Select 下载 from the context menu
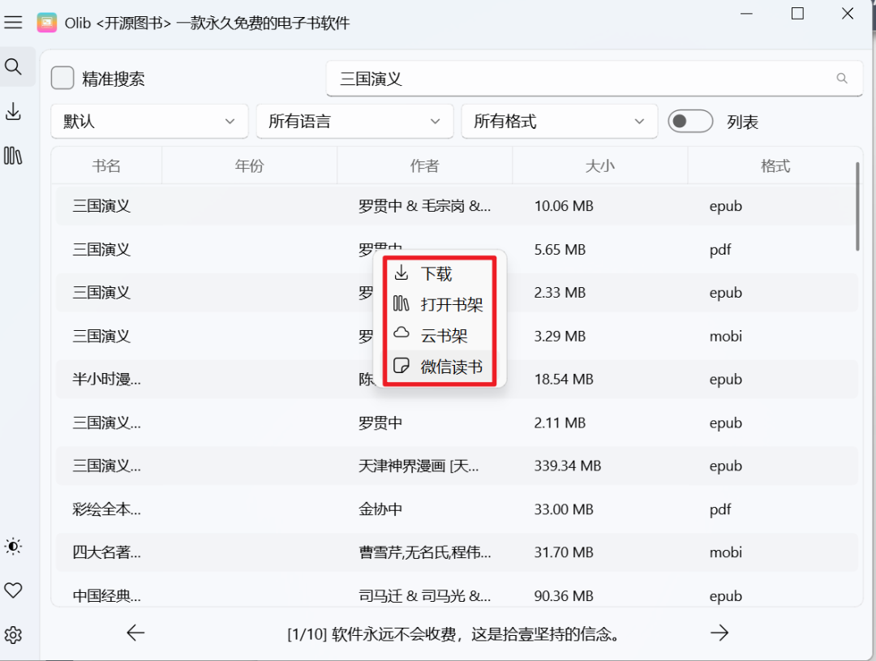 coord(436,273)
